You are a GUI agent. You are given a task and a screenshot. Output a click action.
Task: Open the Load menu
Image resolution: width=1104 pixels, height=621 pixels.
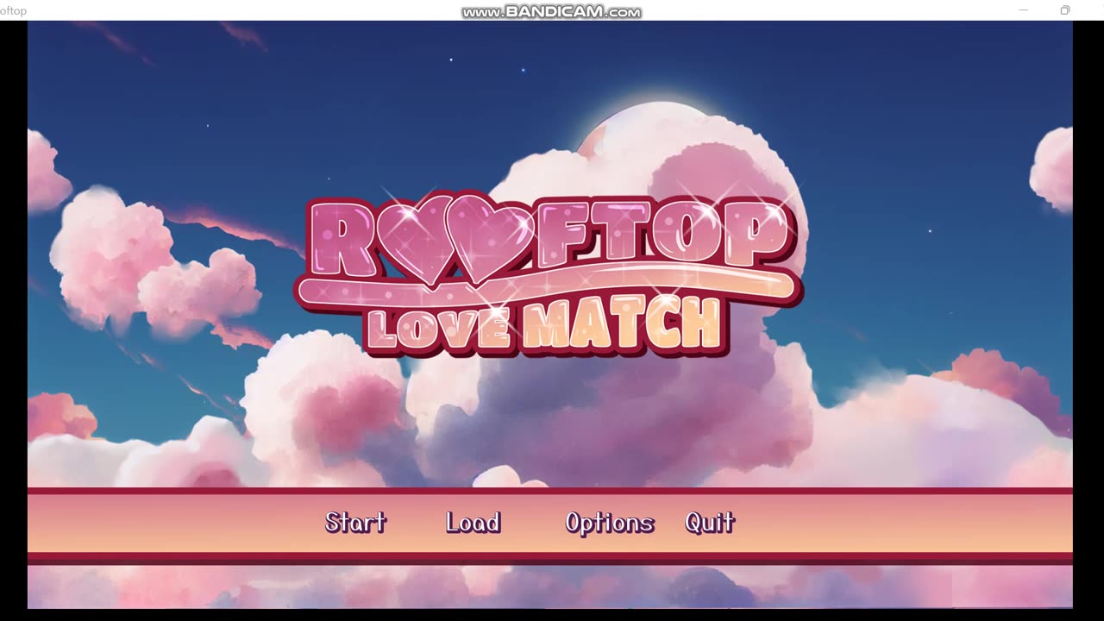(473, 522)
